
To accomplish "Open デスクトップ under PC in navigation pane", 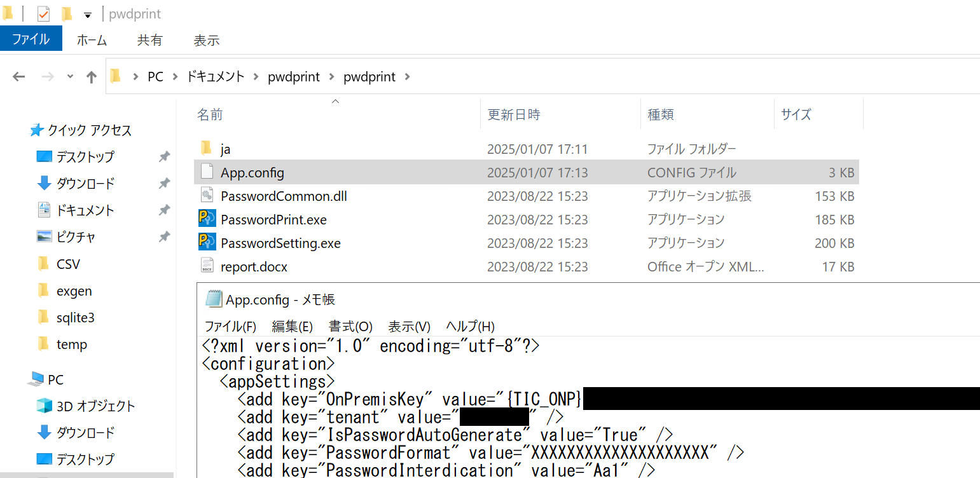I will [85, 460].
